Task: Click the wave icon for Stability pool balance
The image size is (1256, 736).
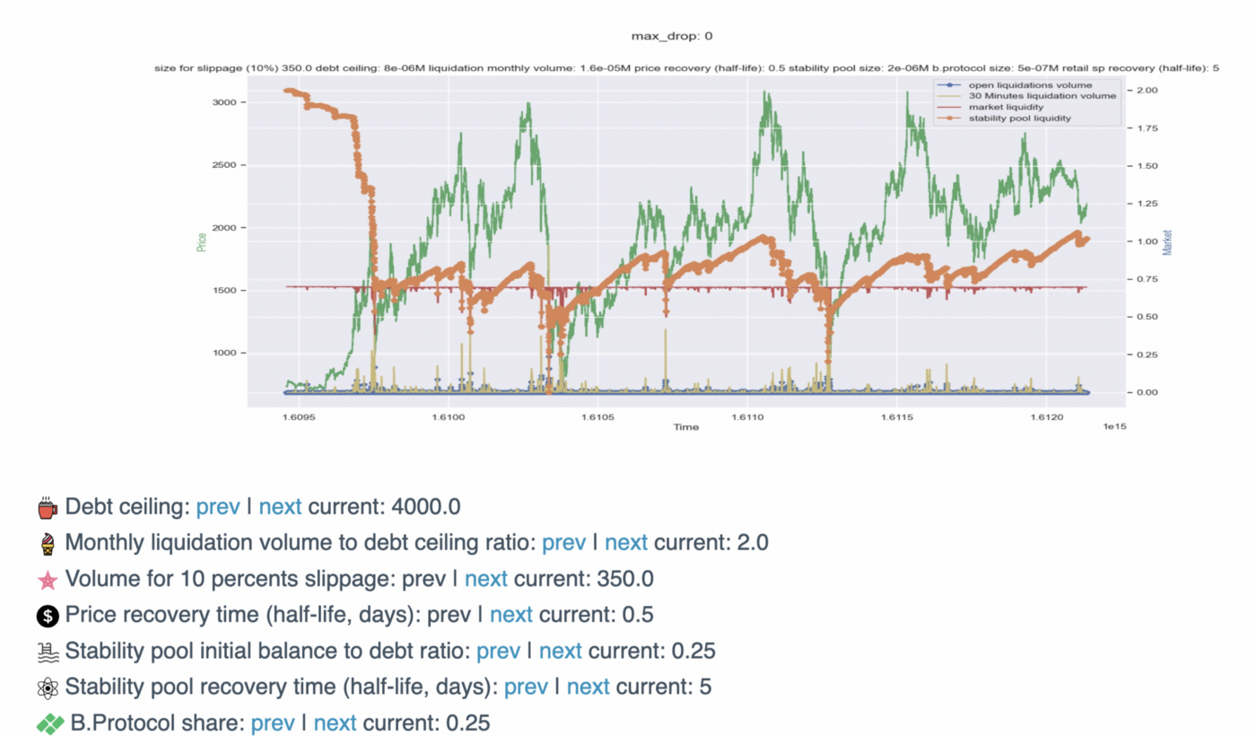Action: coord(47,650)
